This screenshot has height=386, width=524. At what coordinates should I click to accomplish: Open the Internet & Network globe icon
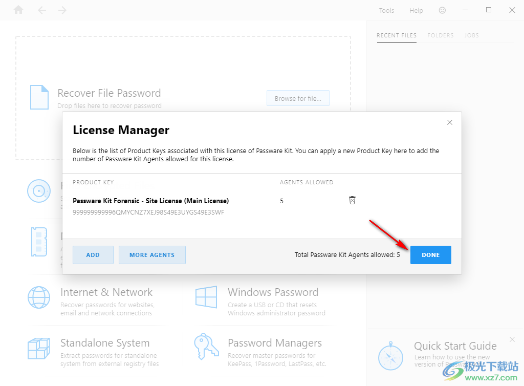click(39, 297)
